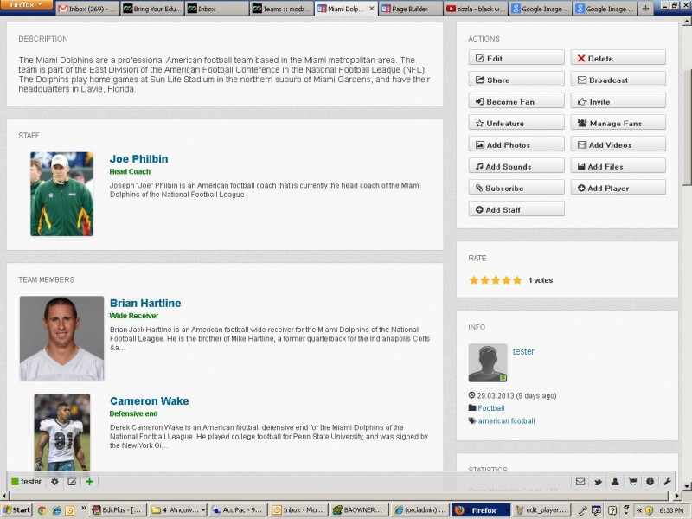Click the green plus icon in bottom toolbar
This screenshot has height=519, width=692.
pyautogui.click(x=90, y=482)
